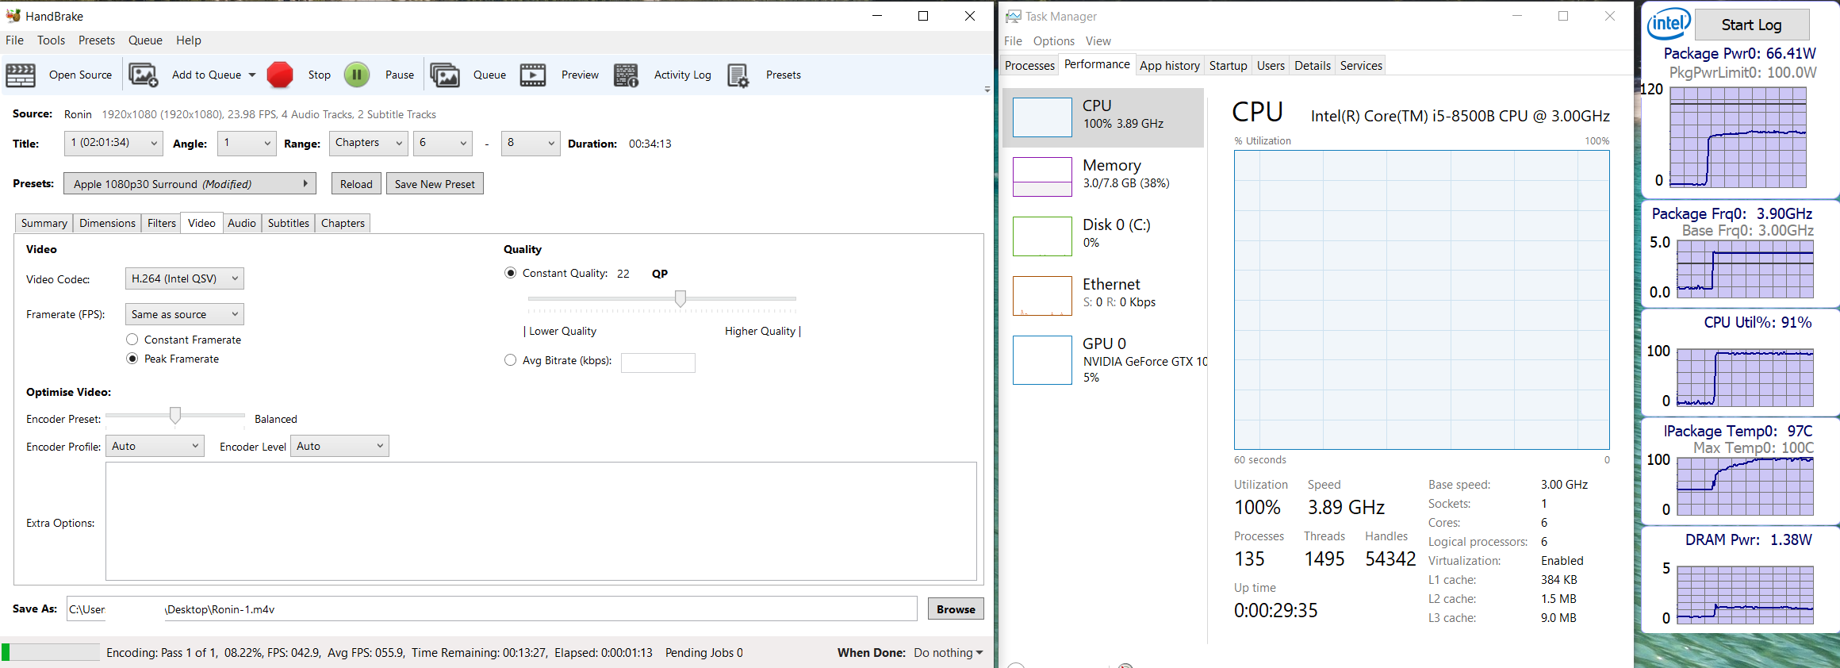The image size is (1840, 668).
Task: Switch to the Filters tab
Action: [x=162, y=223]
